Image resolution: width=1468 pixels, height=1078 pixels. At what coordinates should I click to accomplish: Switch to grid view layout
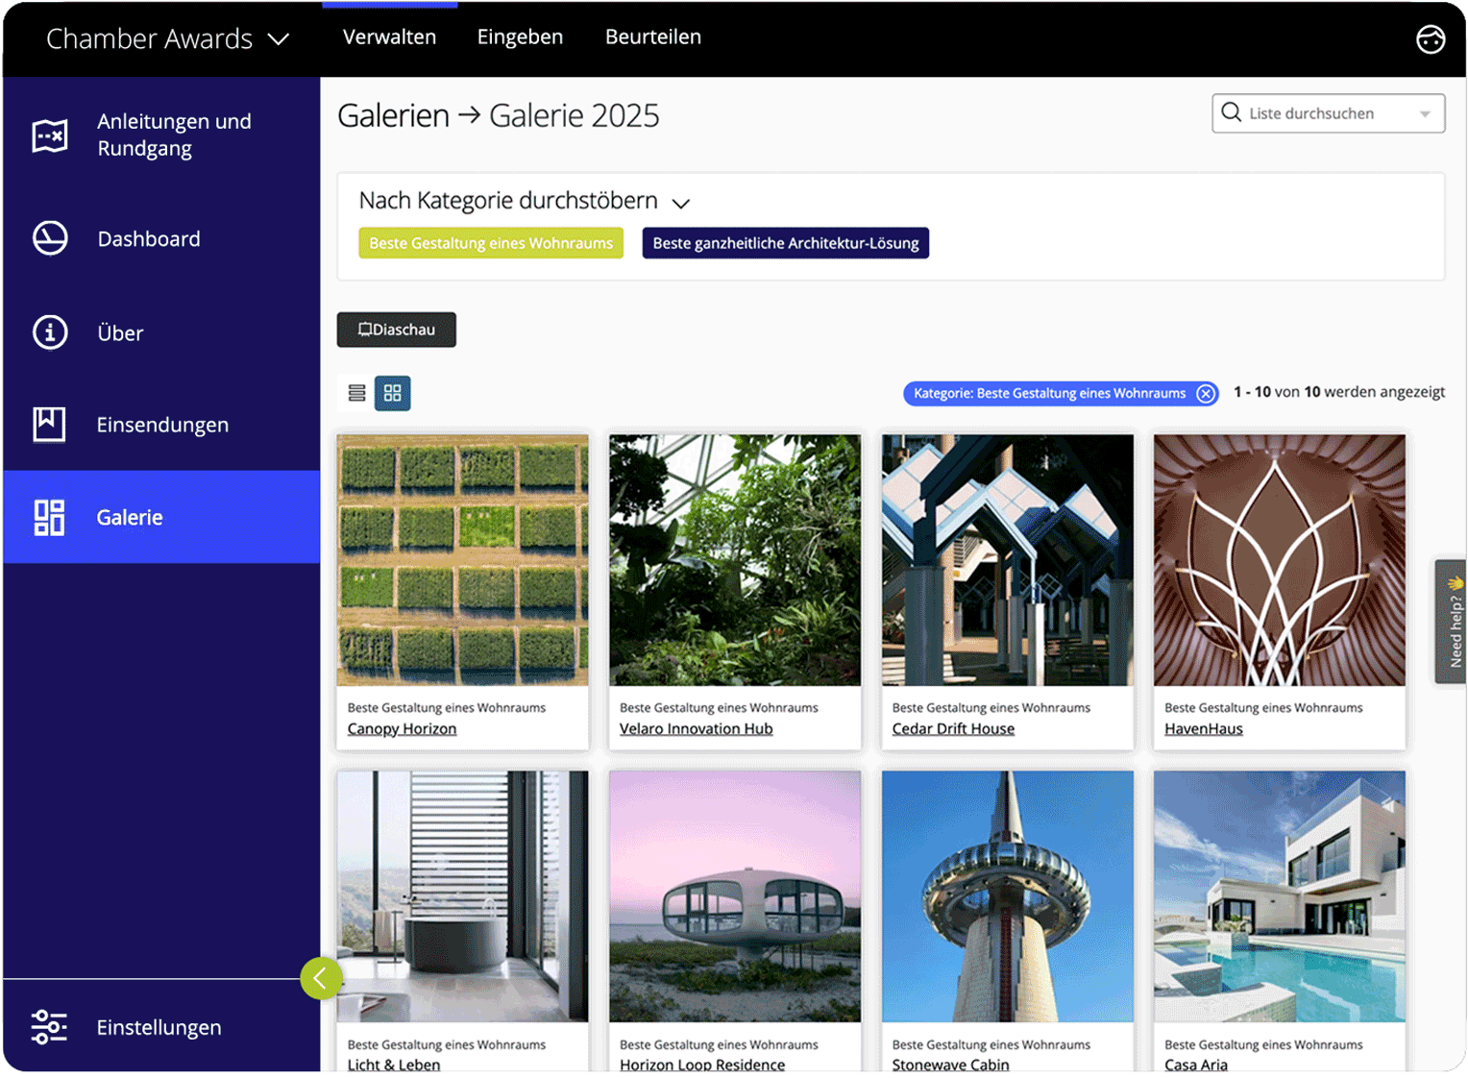[x=392, y=393]
